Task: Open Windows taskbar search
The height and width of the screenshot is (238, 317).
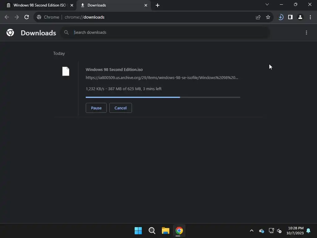Action: click(x=152, y=231)
